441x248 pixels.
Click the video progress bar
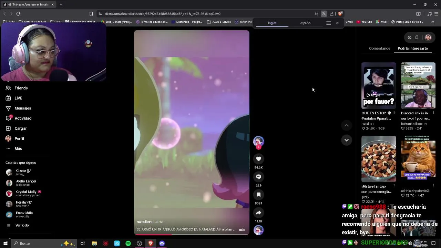[192, 234]
